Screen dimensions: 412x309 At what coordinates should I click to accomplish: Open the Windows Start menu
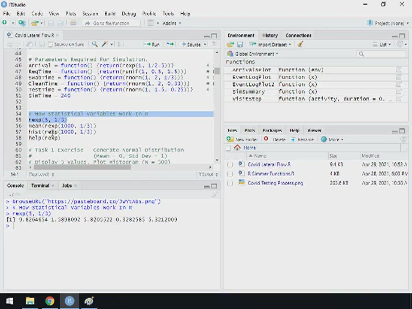click(x=9, y=301)
